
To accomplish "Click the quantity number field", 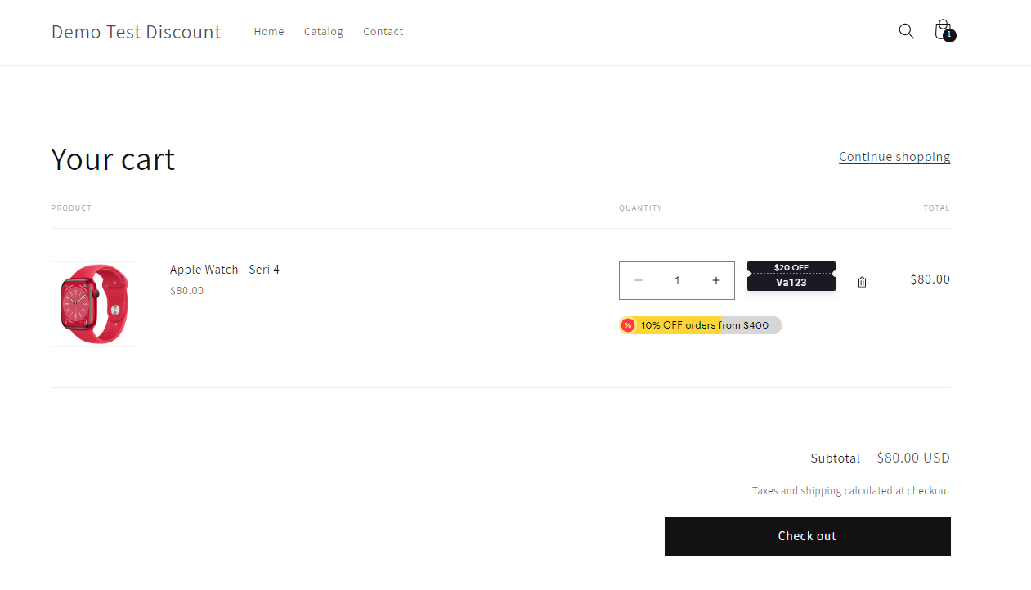I will [x=677, y=280].
